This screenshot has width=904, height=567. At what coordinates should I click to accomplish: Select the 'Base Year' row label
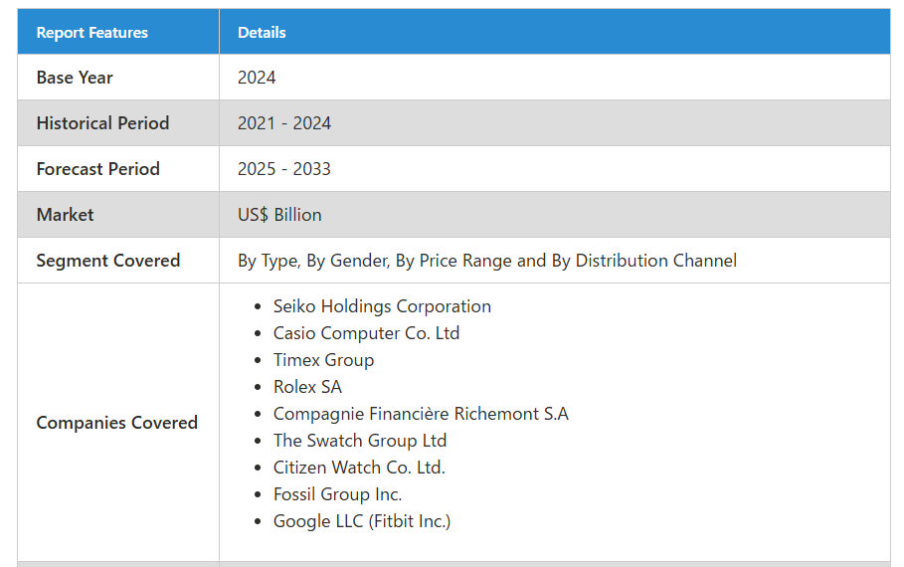tap(75, 78)
